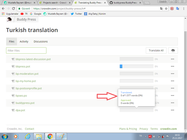Open more options for bbpress.pot

pos(172,66)
